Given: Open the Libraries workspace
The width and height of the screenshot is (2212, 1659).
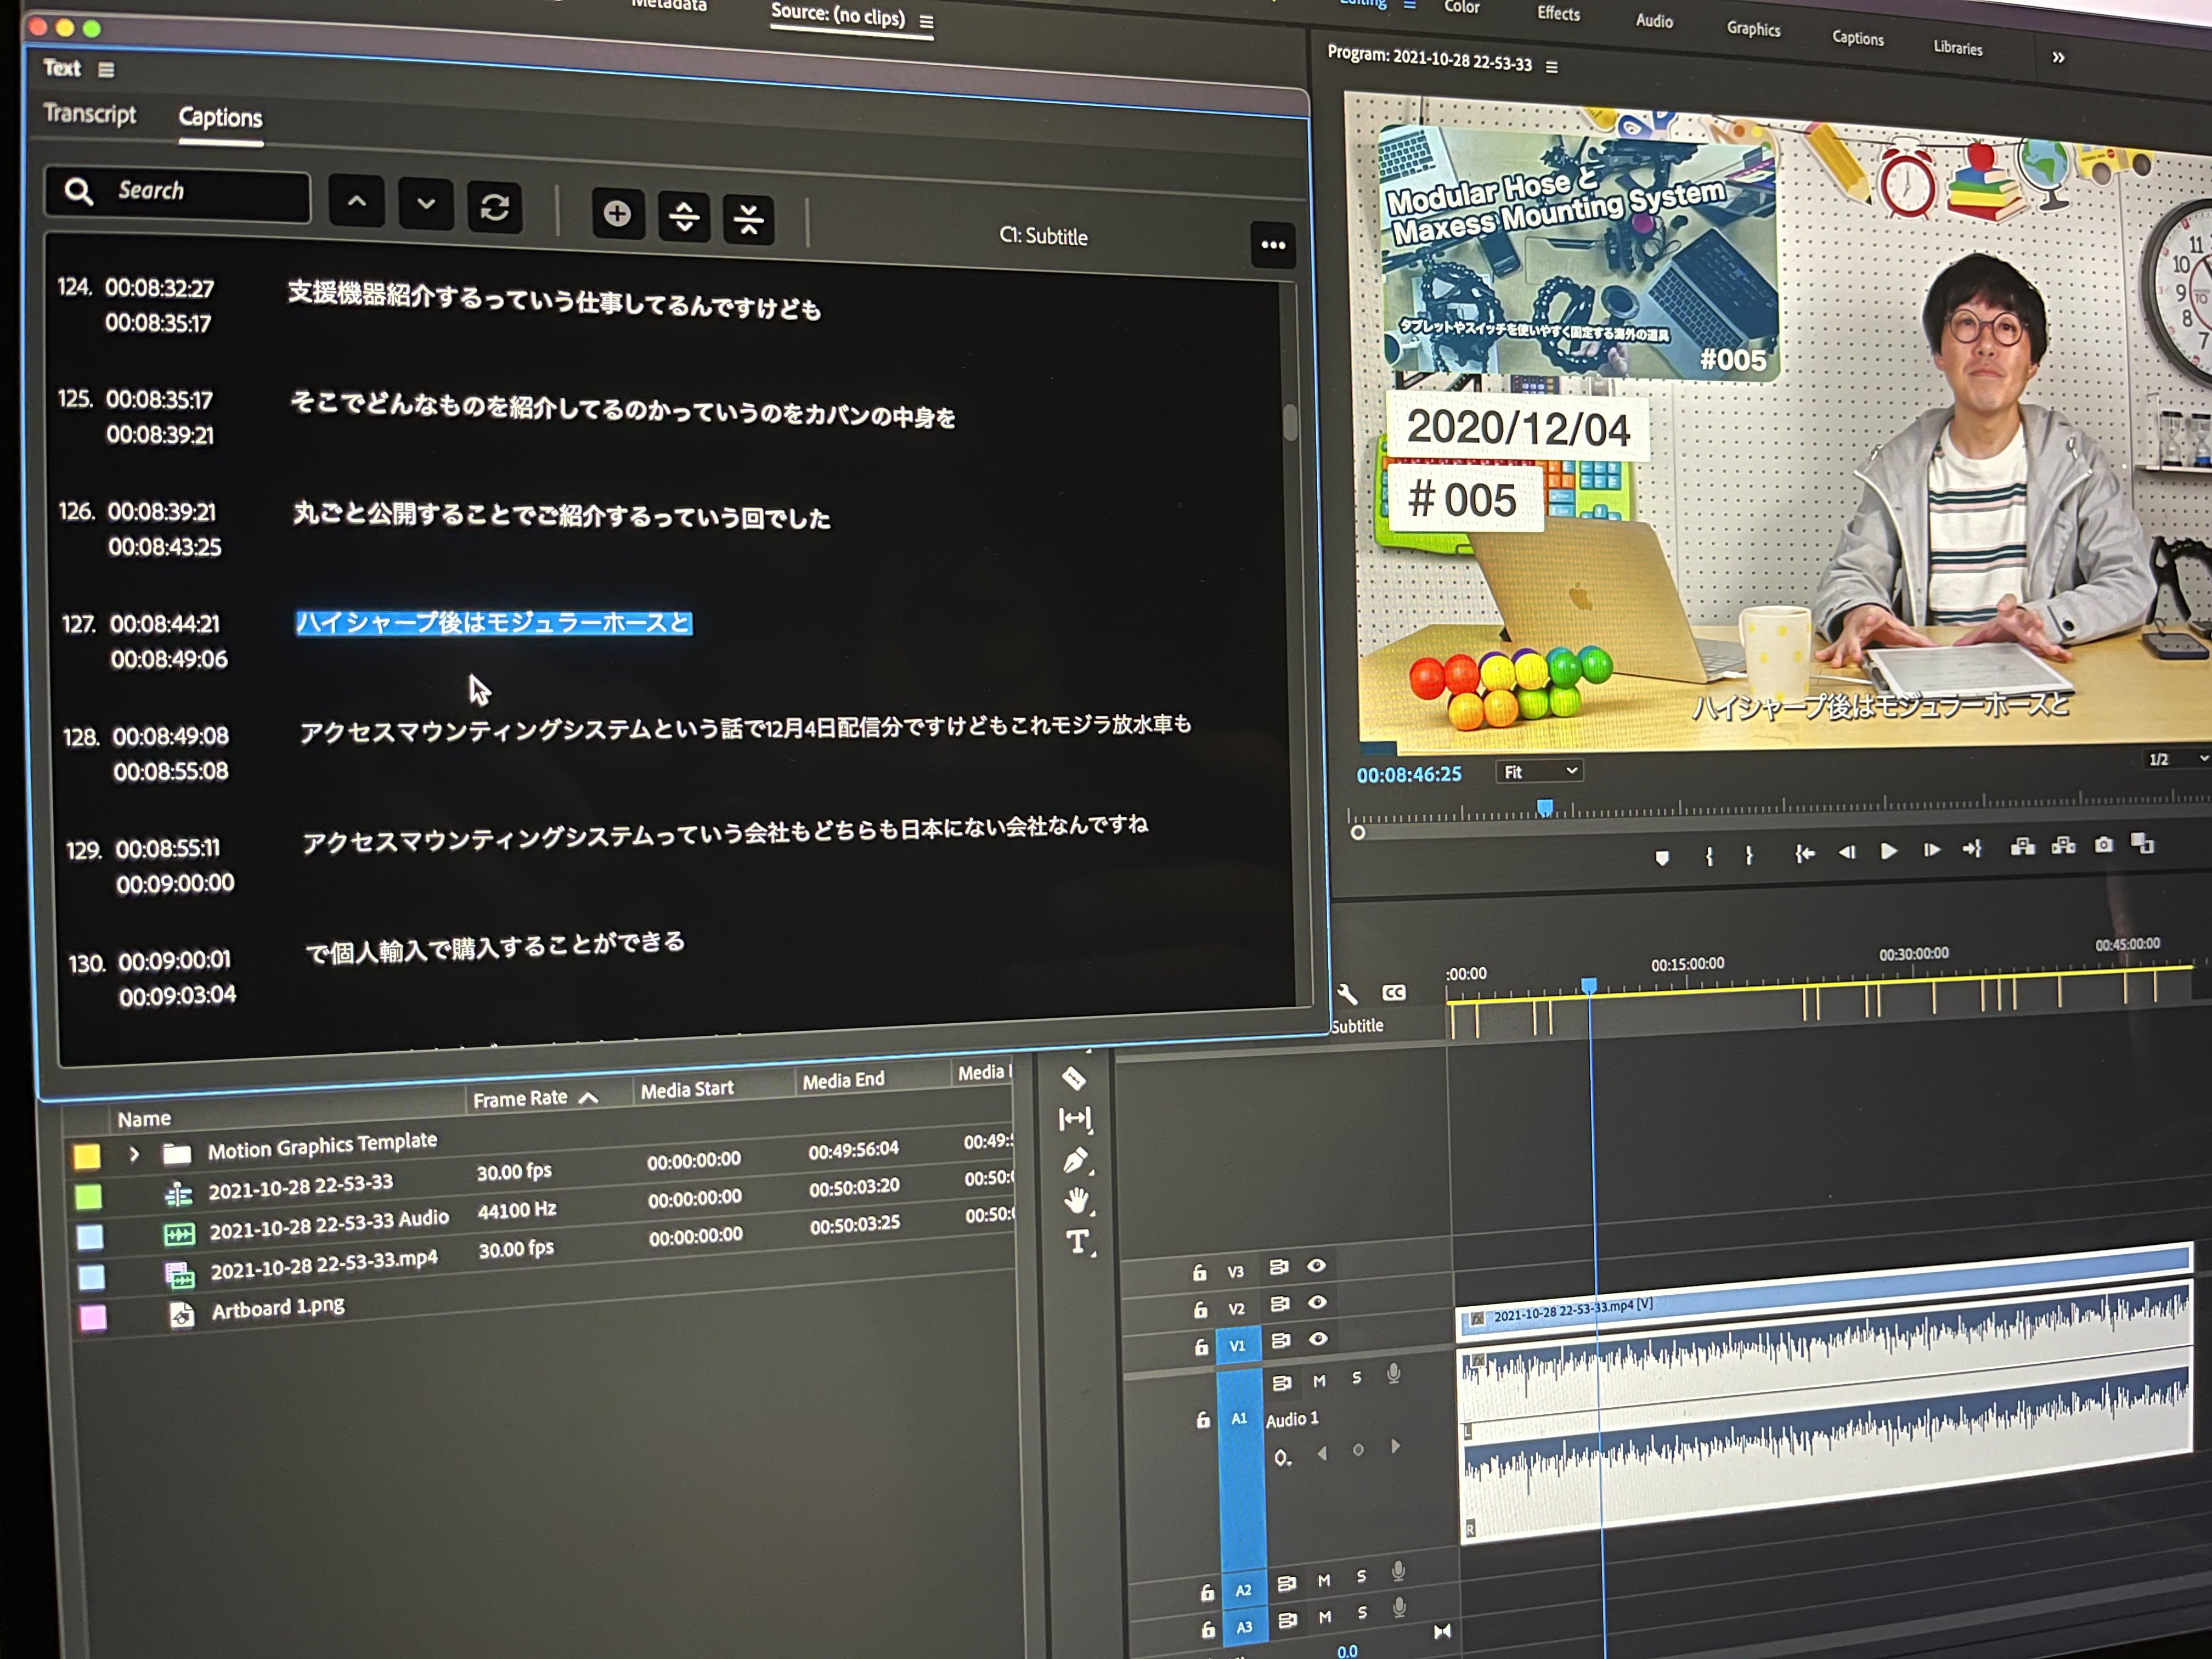Looking at the screenshot, I should pyautogui.click(x=1957, y=47).
